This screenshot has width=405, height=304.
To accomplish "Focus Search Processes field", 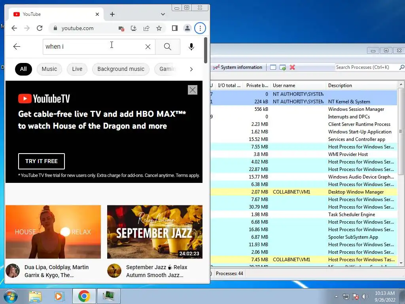I will (x=367, y=67).
